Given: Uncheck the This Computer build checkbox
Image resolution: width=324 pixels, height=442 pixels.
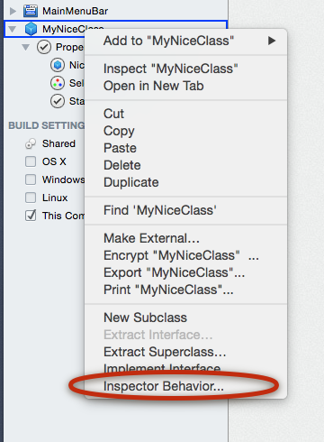Looking at the screenshot, I should 31,216.
